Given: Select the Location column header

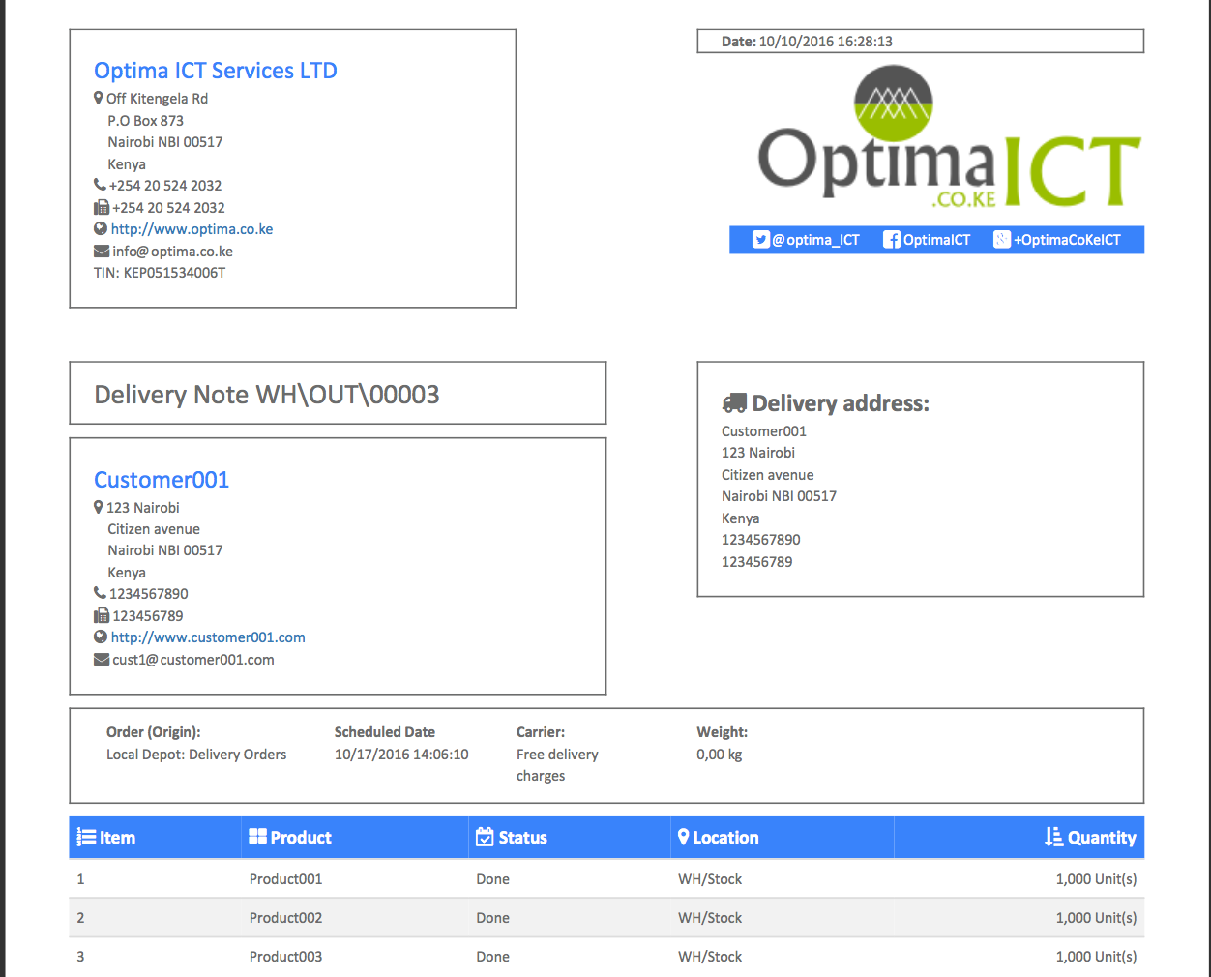Looking at the screenshot, I should (x=783, y=838).
